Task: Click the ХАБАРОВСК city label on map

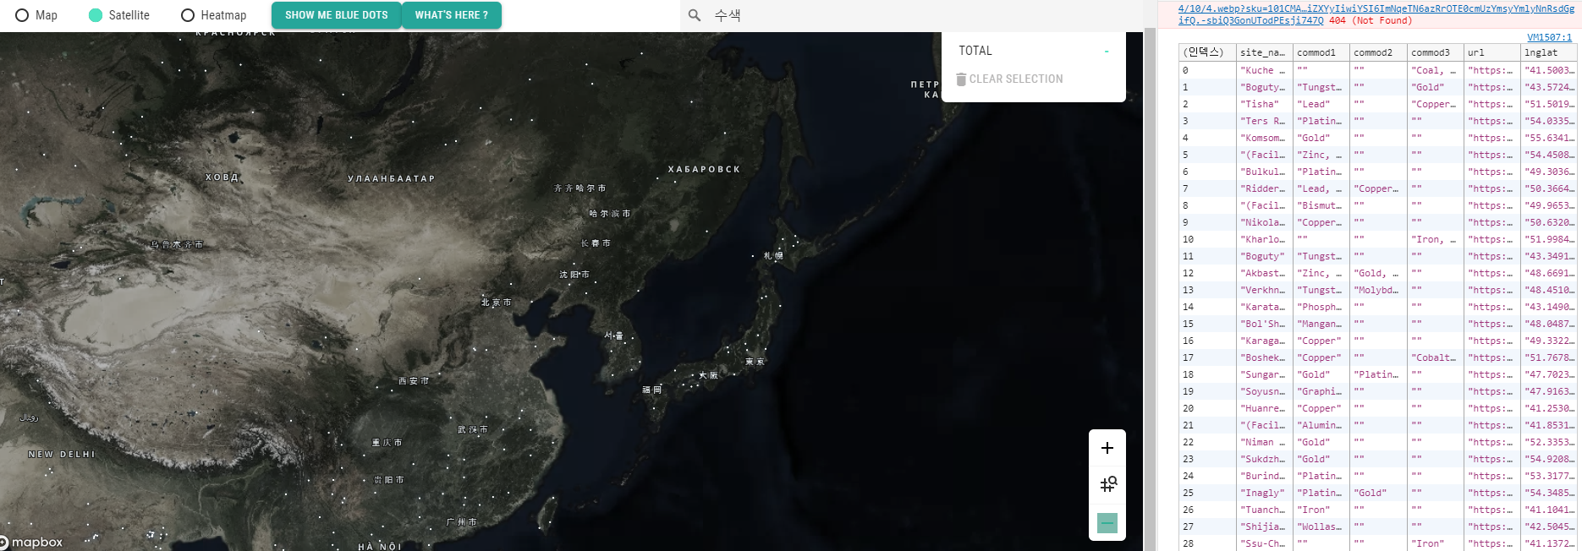Action: coord(704,169)
